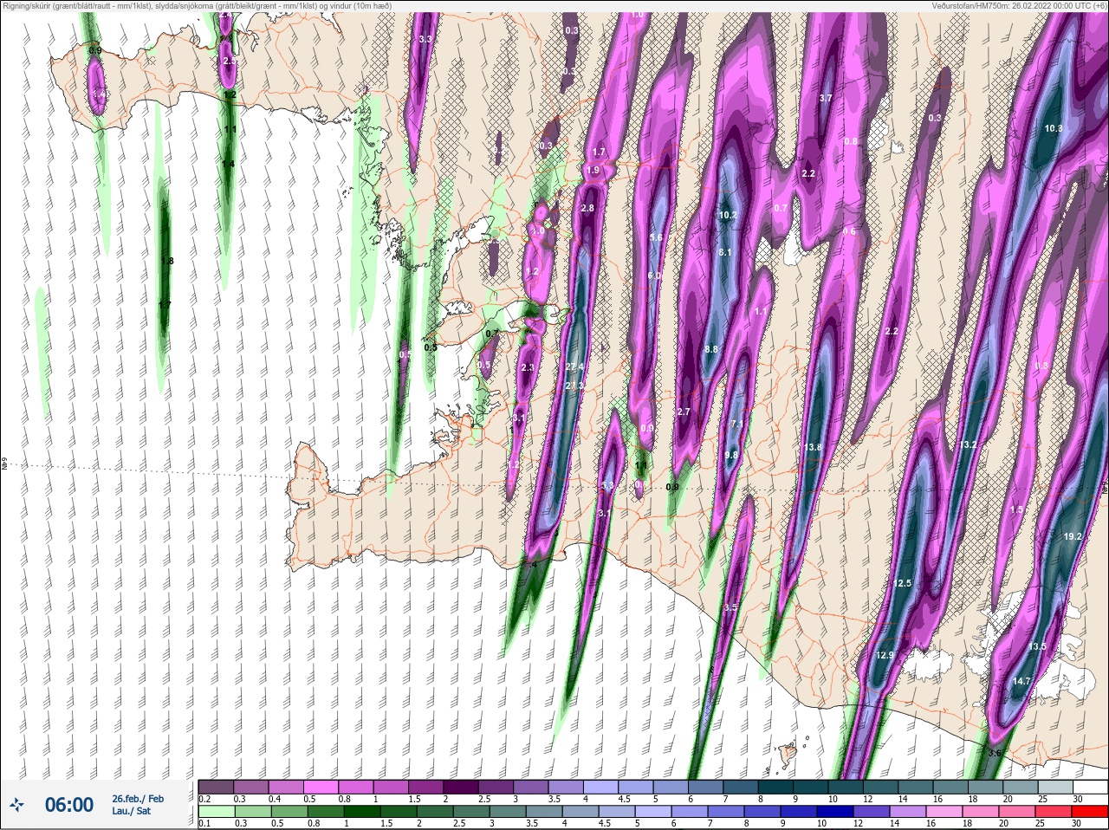Click the bright pink 0.5–0.8 swatch in snow legend
The image size is (1109, 830).
tap(321, 787)
